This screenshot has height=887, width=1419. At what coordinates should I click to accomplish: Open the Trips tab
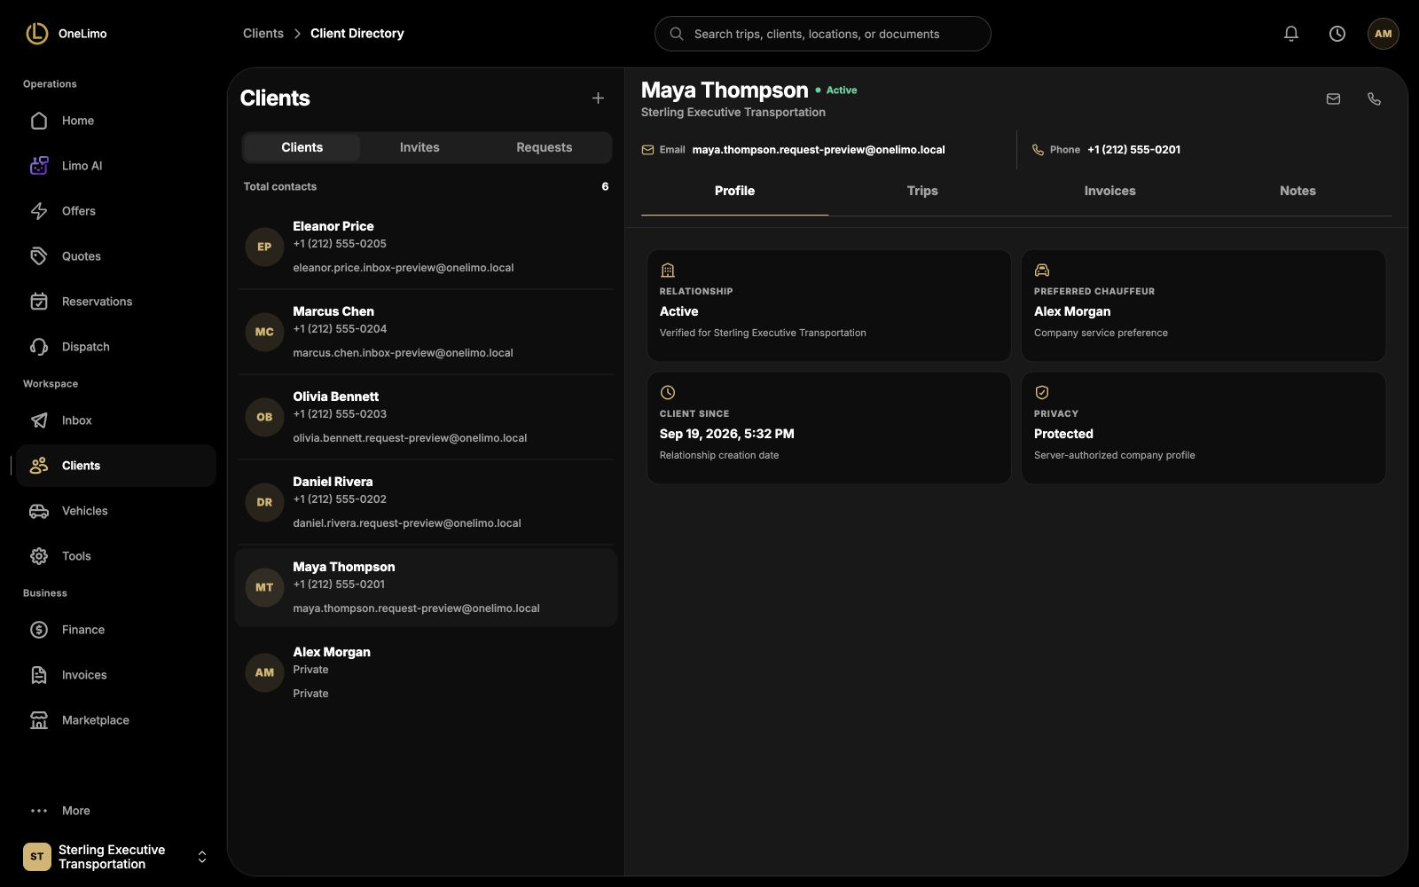coord(922,191)
